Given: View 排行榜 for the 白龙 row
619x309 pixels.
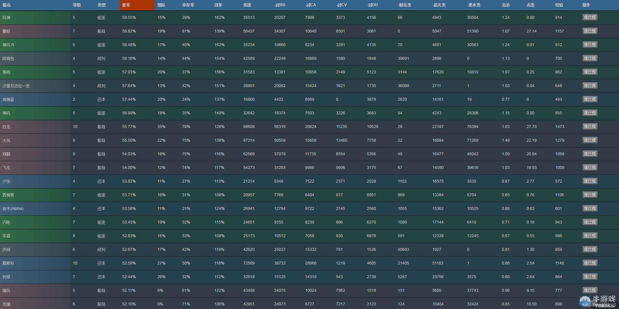Looking at the screenshot, I should (590, 126).
